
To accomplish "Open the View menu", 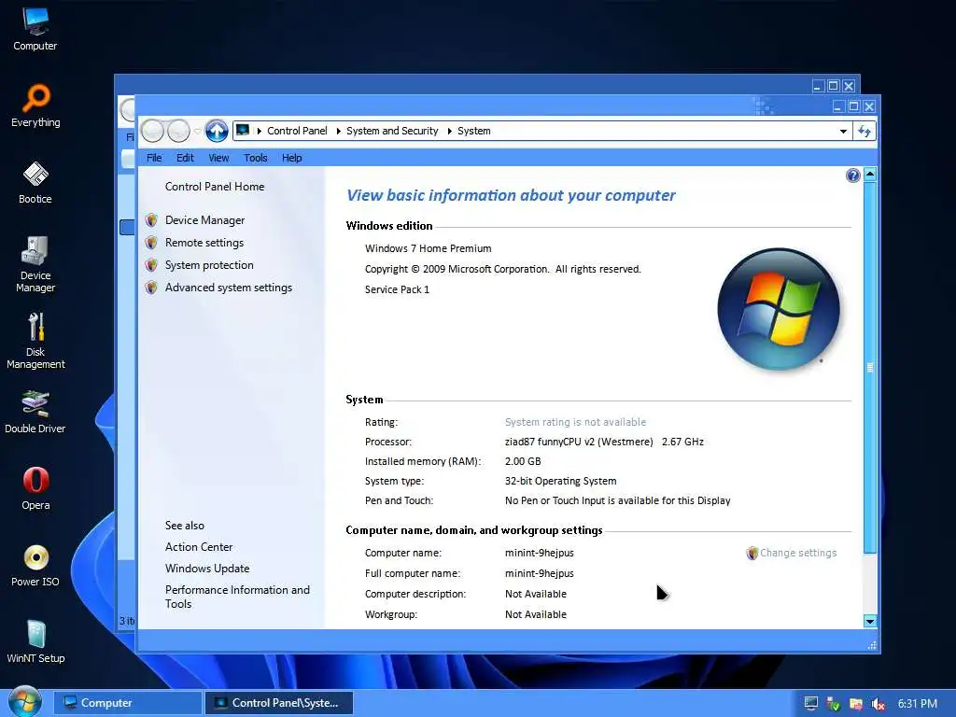I will [x=218, y=158].
